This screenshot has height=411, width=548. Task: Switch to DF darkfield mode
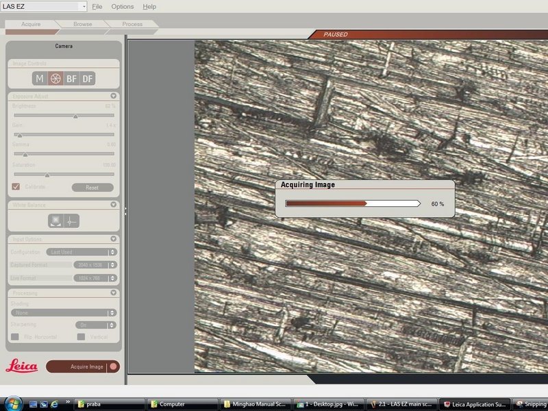[x=88, y=79]
